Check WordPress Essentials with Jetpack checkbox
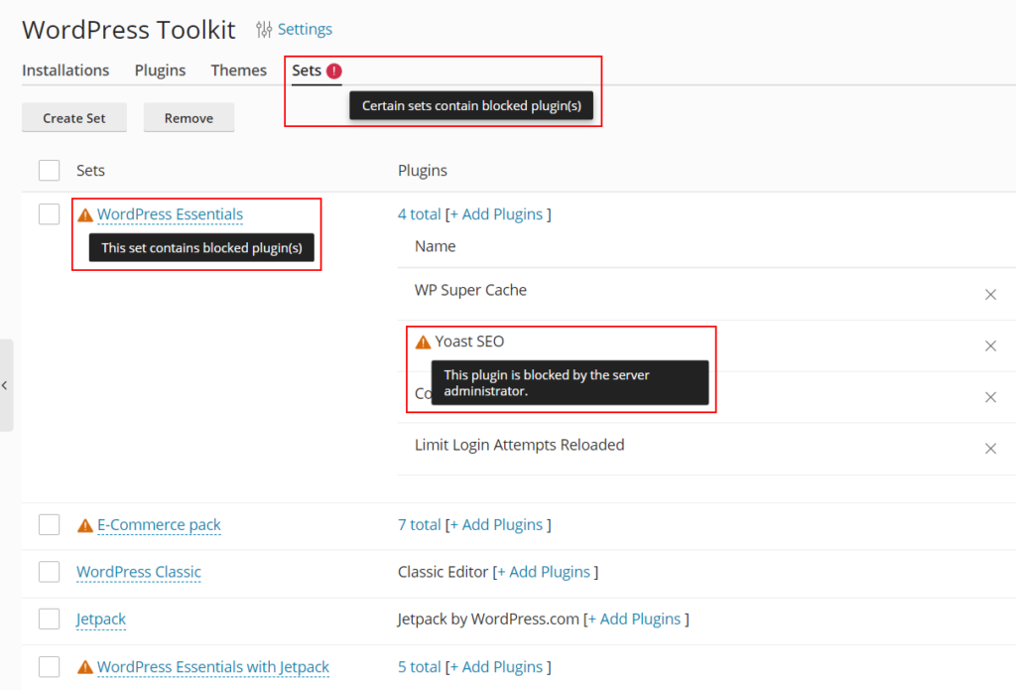The image size is (1016, 690). click(x=50, y=666)
